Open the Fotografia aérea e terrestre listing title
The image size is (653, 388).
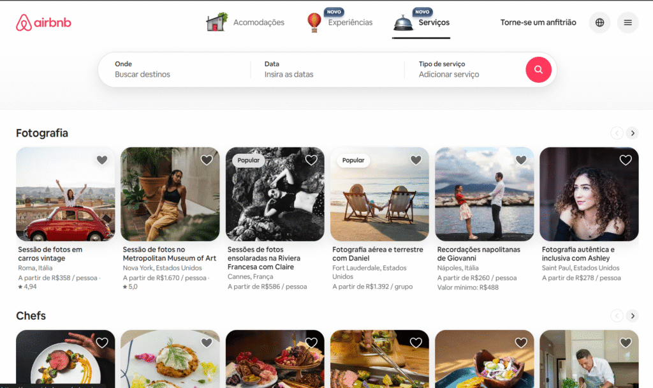378,254
